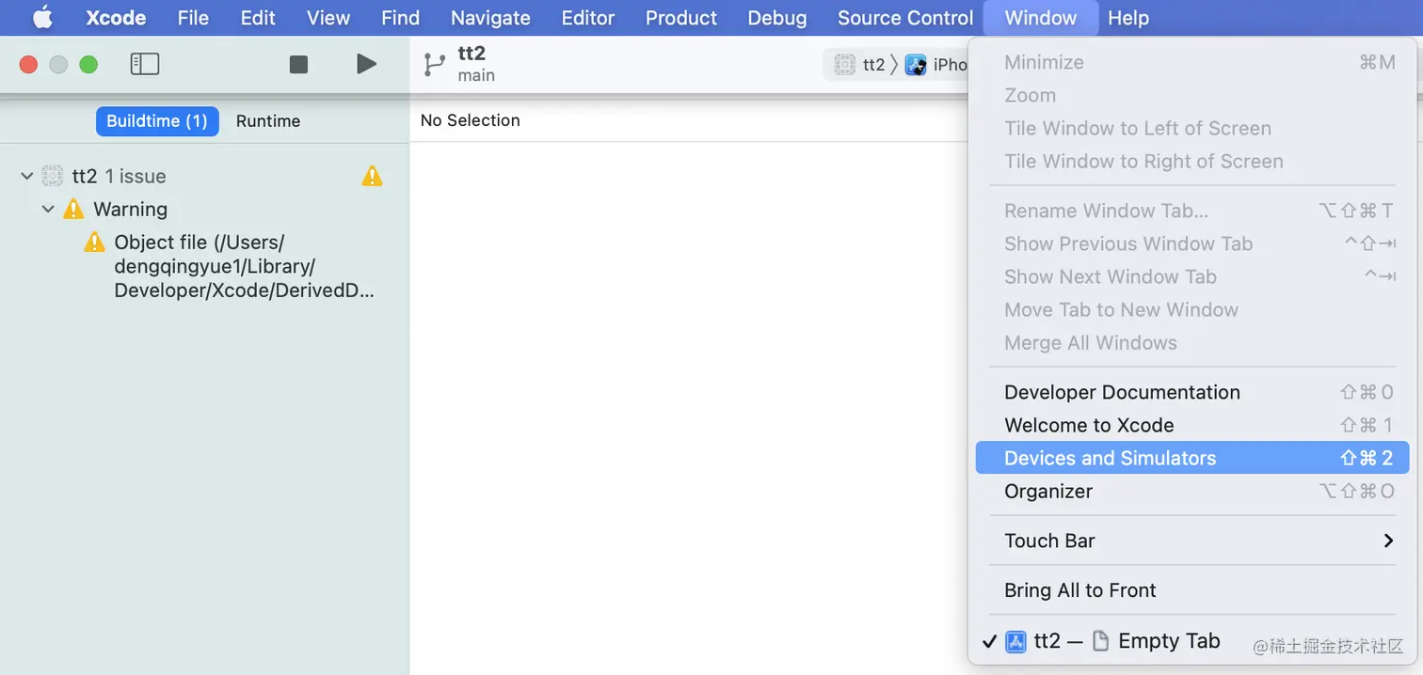Open the Navigate menu
The width and height of the screenshot is (1423, 675).
(x=490, y=18)
